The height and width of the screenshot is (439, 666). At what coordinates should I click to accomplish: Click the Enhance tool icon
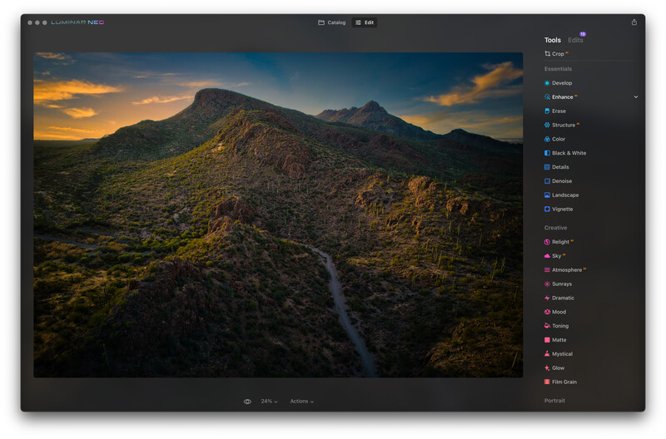click(547, 97)
